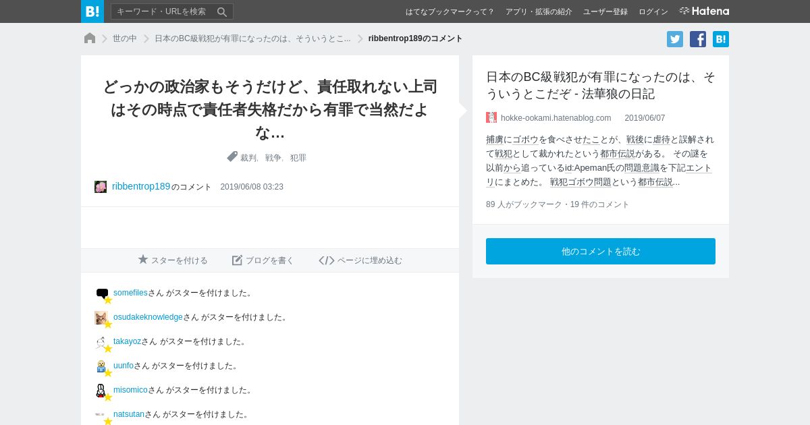Open the はてなブックマークって? link
Image resolution: width=810 pixels, height=425 pixels.
[x=450, y=11]
